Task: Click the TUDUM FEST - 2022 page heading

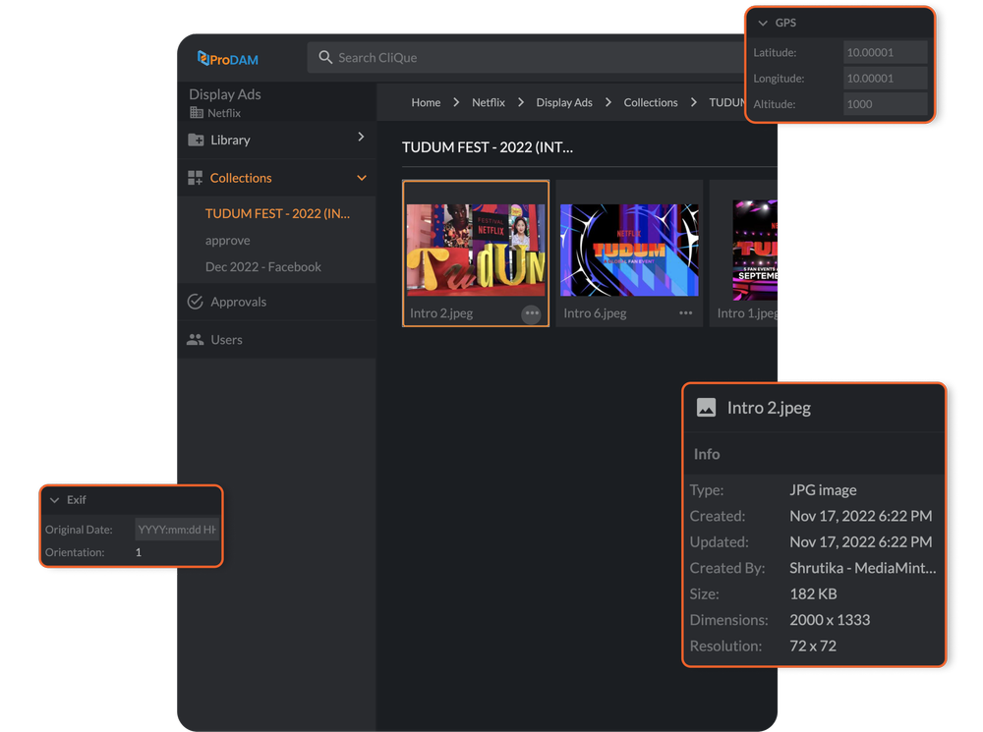Action: pos(488,147)
